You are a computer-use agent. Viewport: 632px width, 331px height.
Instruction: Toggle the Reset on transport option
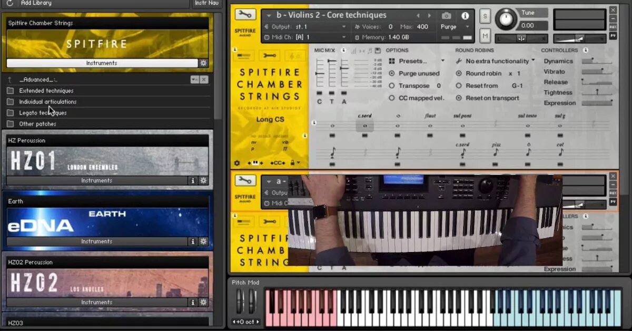[459, 98]
